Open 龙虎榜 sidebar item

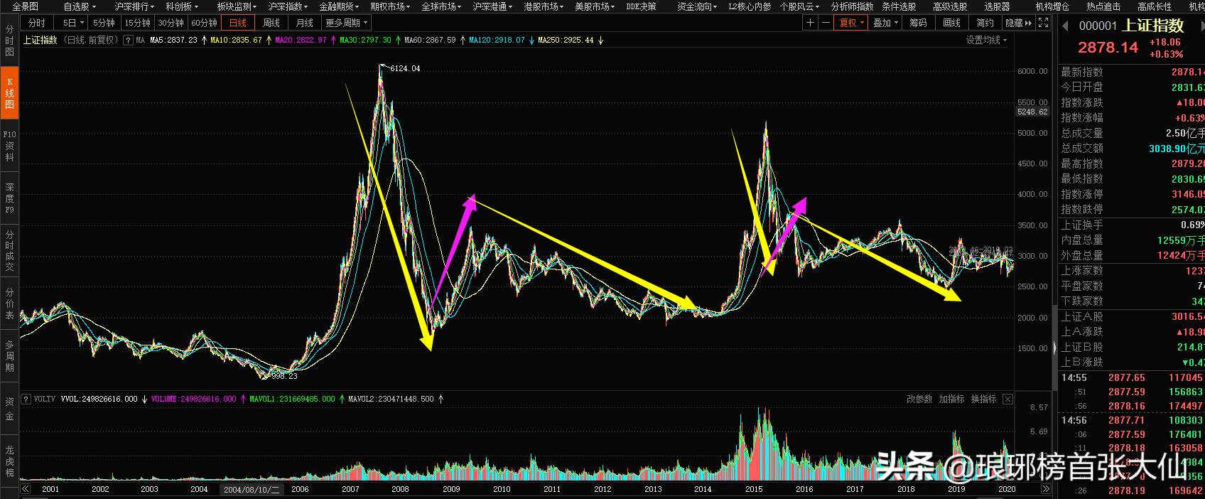pyautogui.click(x=9, y=461)
